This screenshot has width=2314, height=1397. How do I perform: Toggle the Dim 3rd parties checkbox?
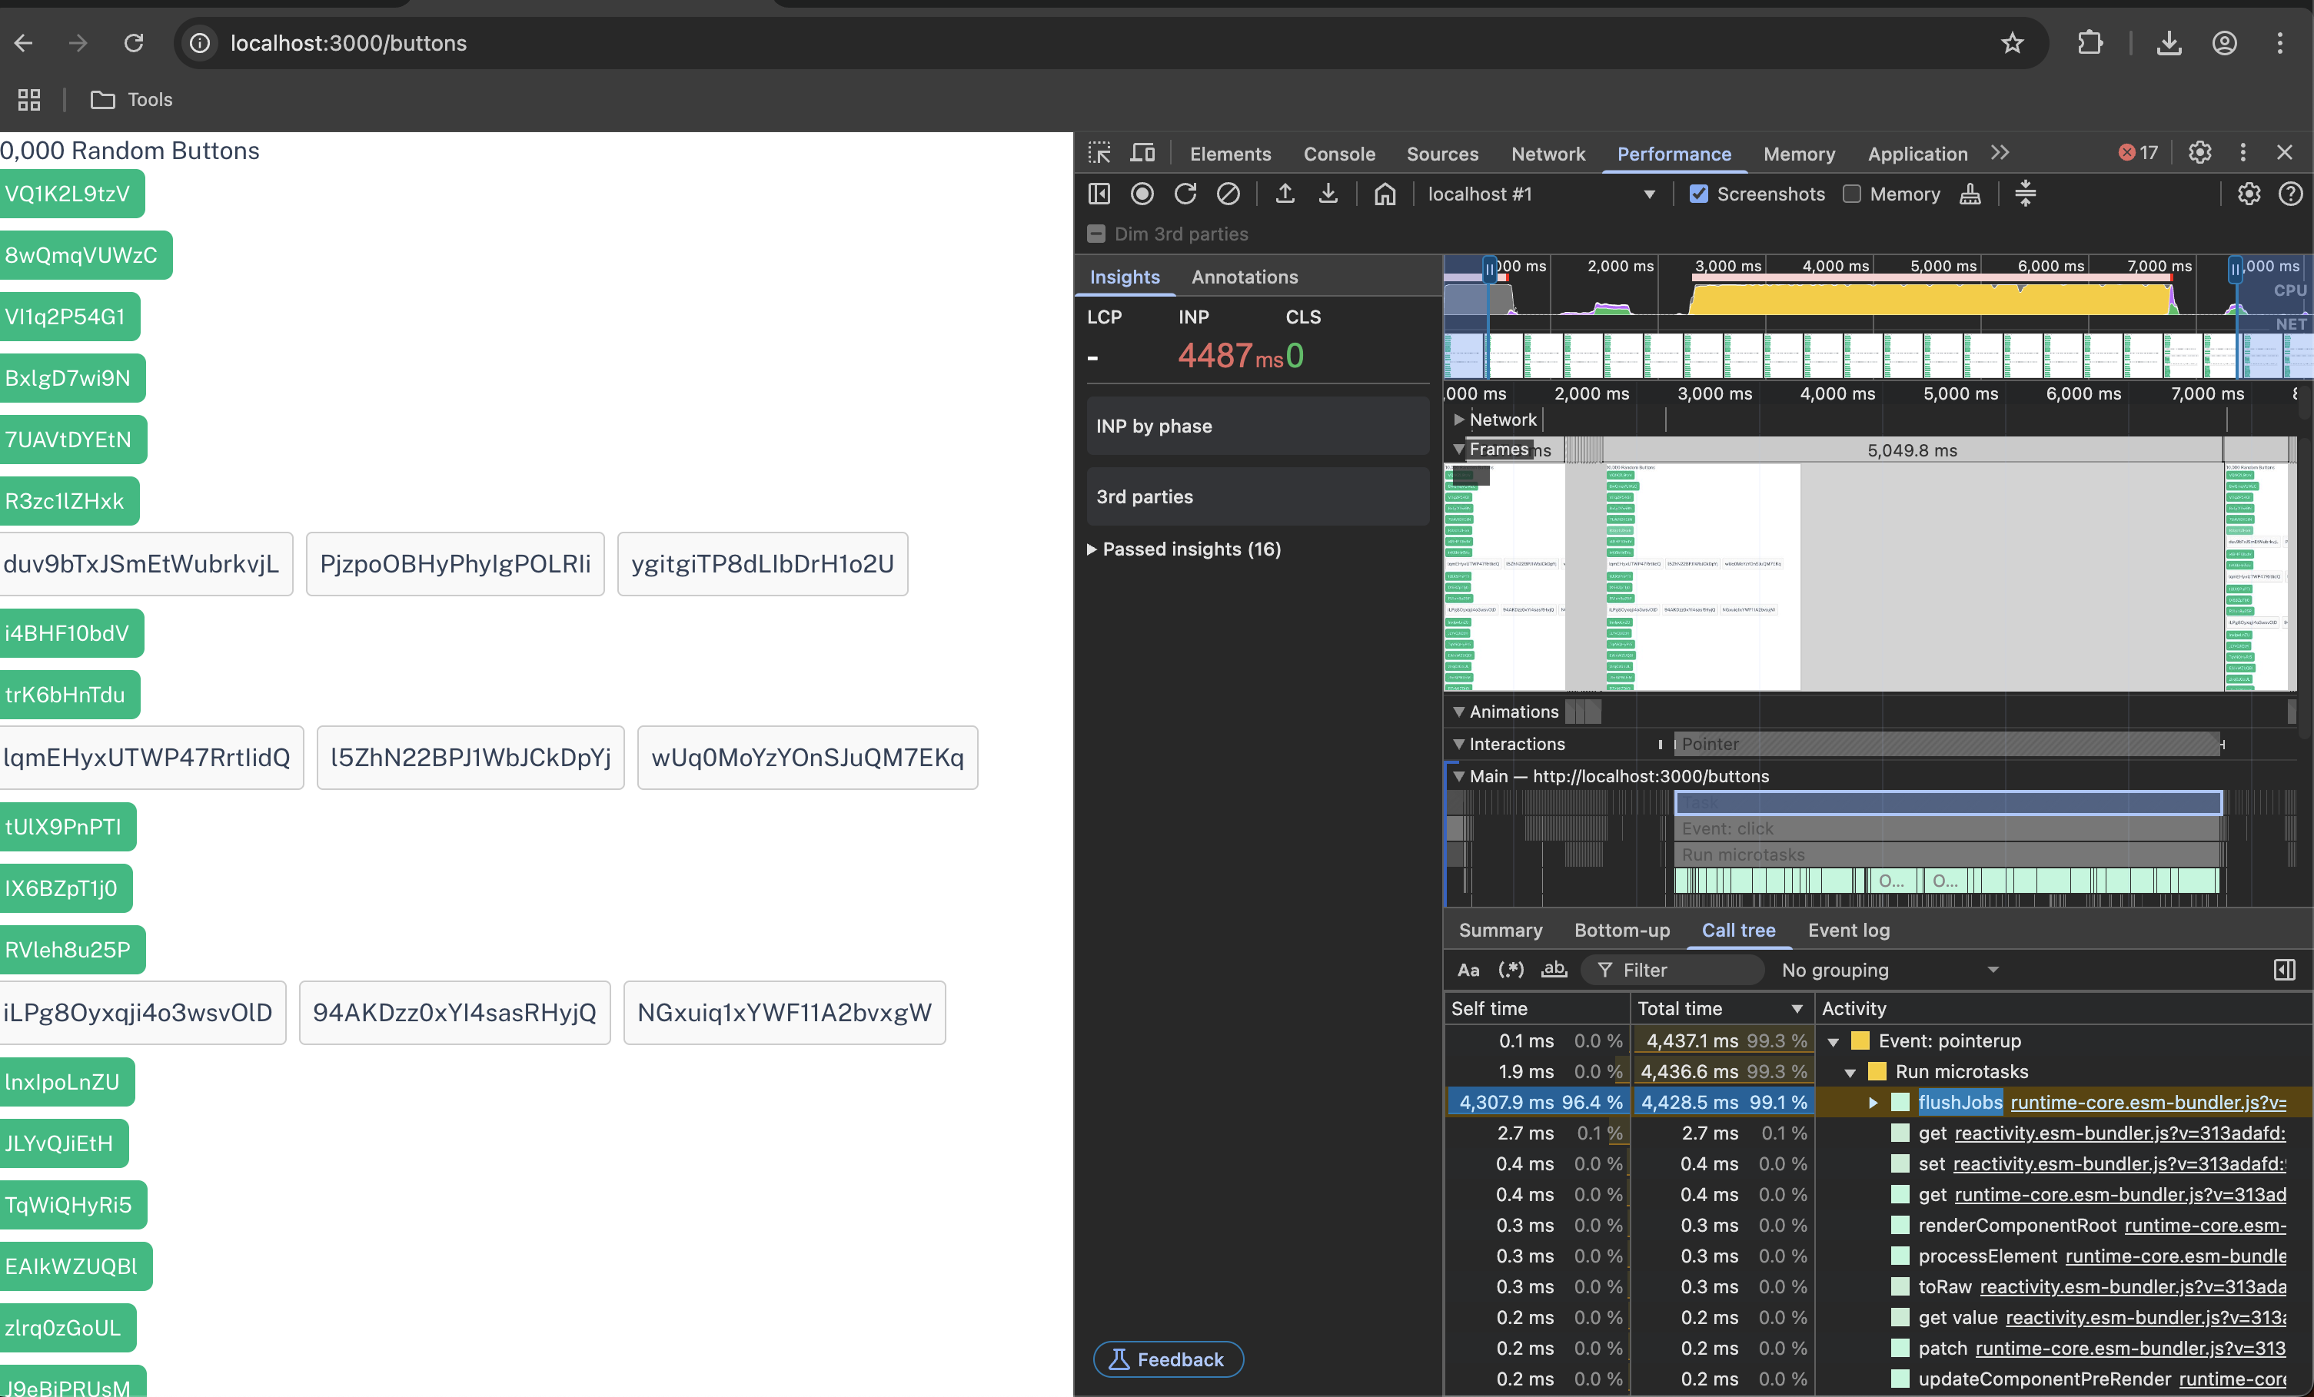click(1096, 234)
